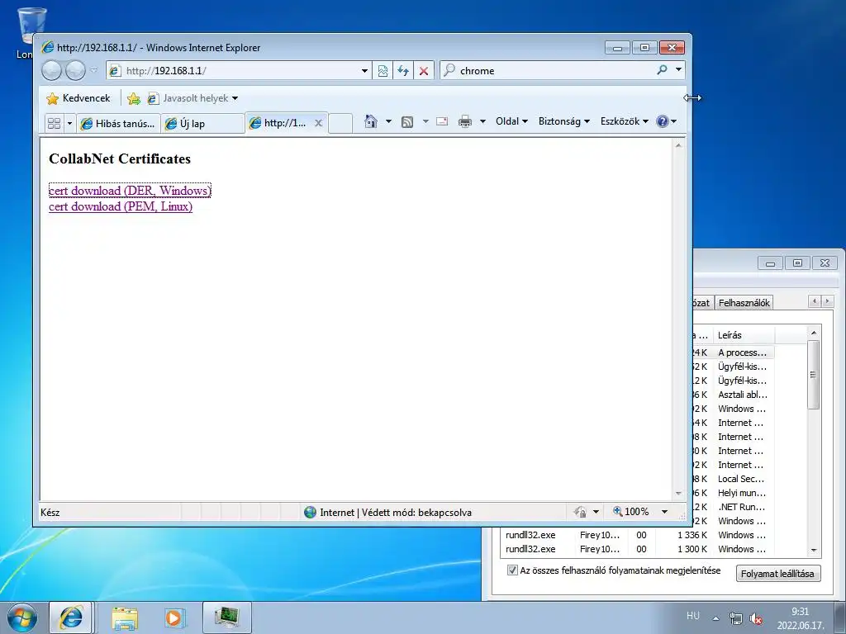Click the network tray icon

(736, 618)
